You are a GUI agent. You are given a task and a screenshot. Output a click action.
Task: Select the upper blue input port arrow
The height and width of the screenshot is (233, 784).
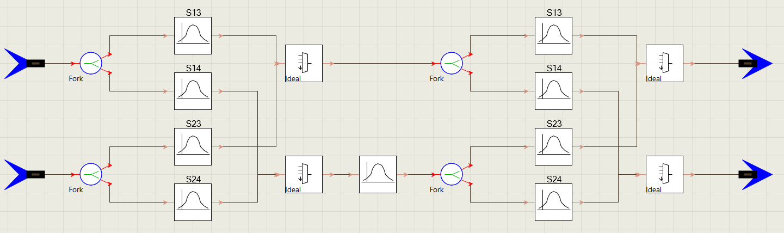pyautogui.click(x=24, y=64)
